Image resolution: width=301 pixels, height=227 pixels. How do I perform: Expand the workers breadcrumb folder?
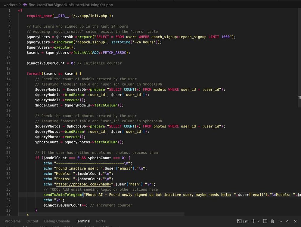click(x=10, y=5)
